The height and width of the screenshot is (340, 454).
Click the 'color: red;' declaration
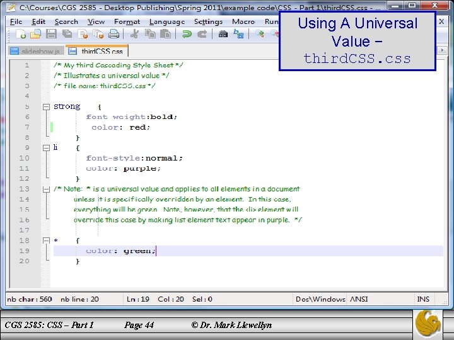(120, 127)
